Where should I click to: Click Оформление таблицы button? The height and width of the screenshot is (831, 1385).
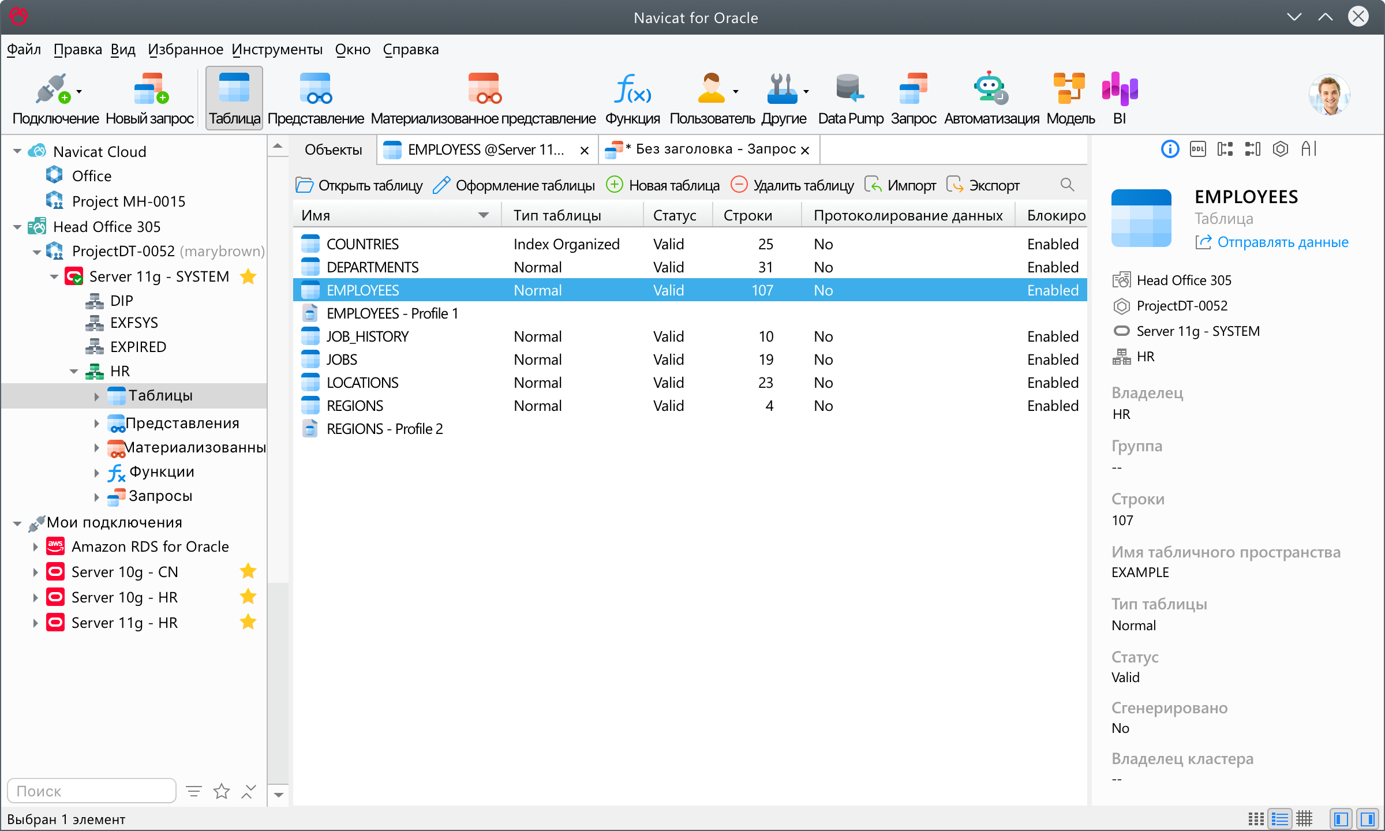click(514, 185)
